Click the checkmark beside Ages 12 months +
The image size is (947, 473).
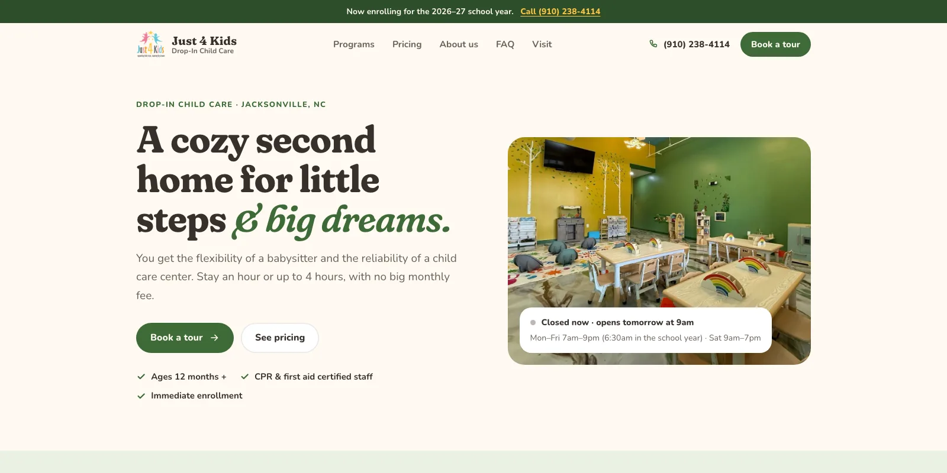[x=141, y=377]
